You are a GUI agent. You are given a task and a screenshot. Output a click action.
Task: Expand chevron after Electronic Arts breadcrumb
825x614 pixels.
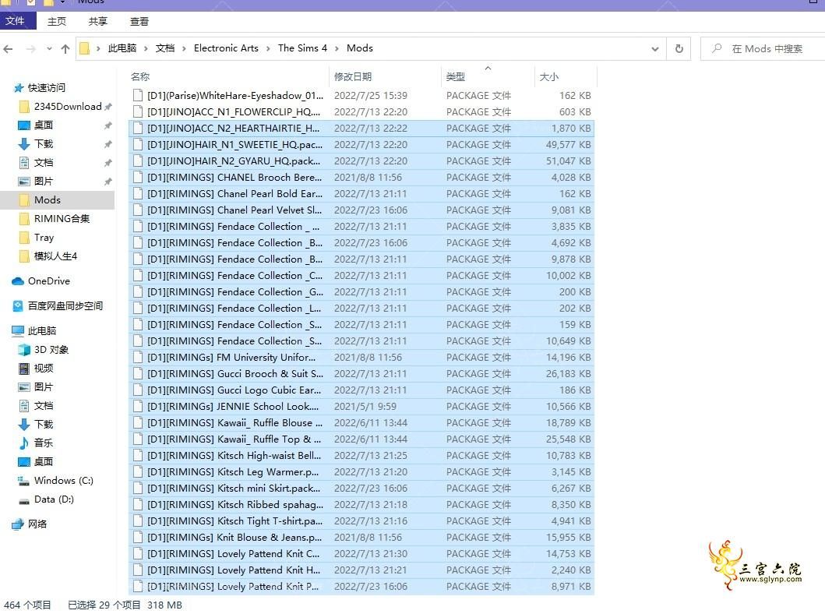pos(268,49)
